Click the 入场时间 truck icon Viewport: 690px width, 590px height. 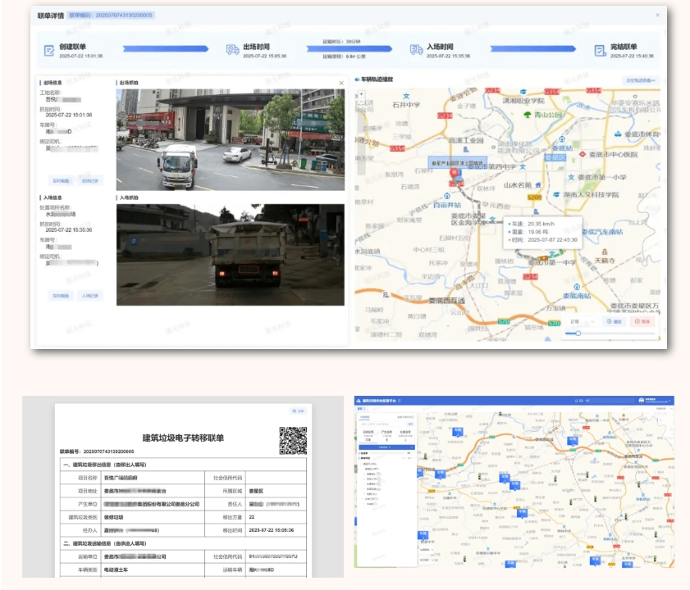[x=416, y=51]
